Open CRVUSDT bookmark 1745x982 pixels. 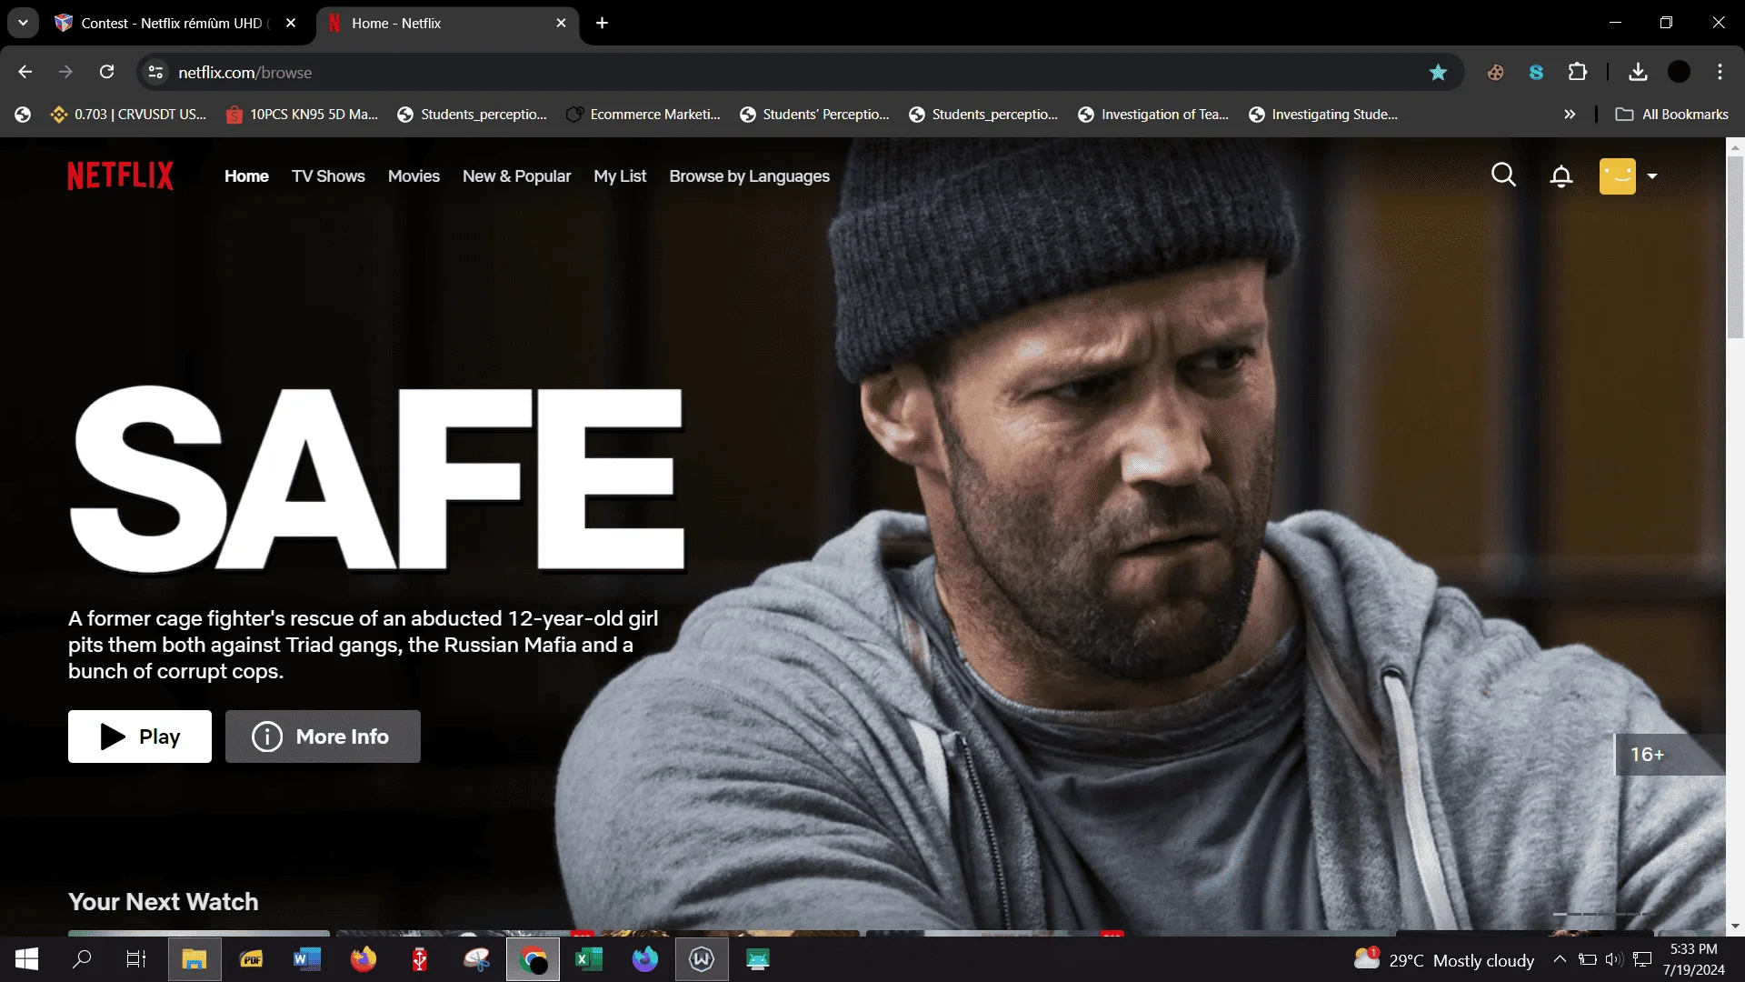[128, 115]
